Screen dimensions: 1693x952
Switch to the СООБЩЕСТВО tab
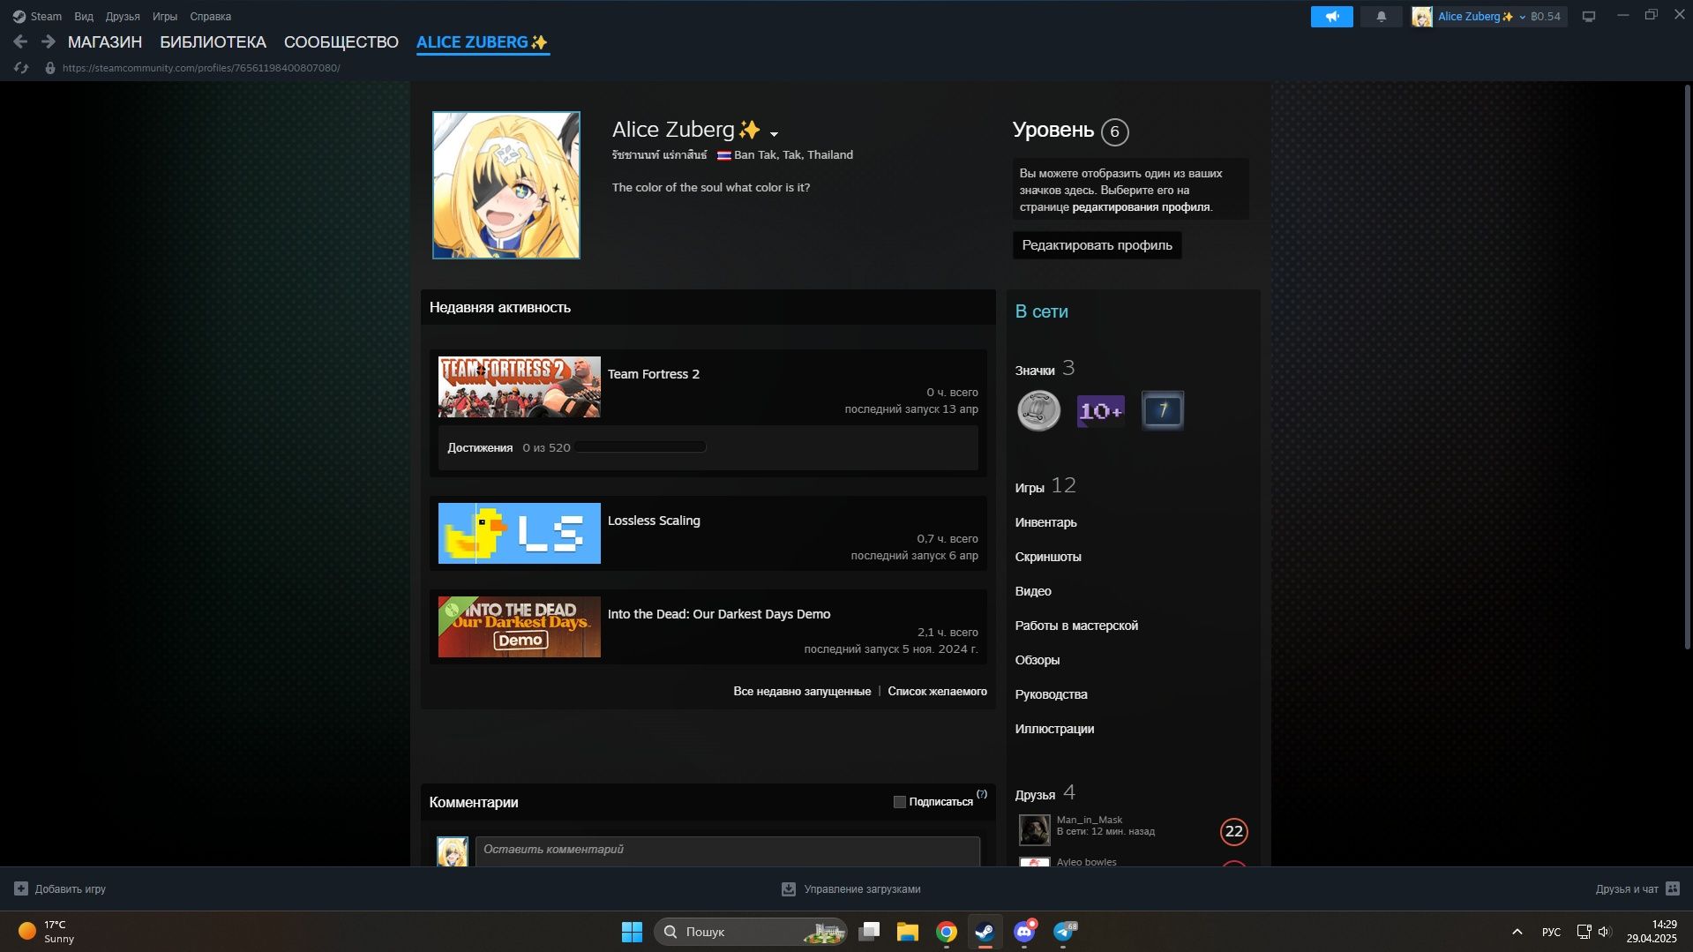tap(341, 42)
